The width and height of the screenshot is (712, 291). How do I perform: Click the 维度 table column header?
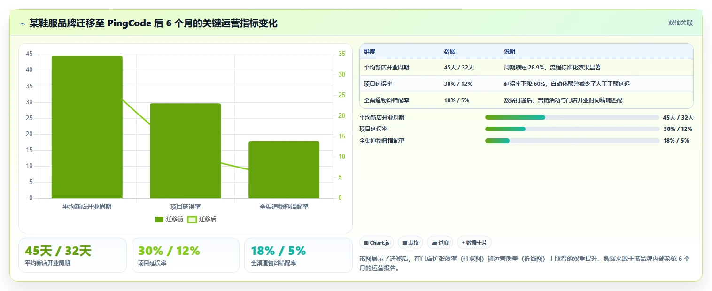coord(399,52)
